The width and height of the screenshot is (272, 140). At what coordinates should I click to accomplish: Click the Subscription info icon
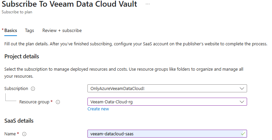33,89
